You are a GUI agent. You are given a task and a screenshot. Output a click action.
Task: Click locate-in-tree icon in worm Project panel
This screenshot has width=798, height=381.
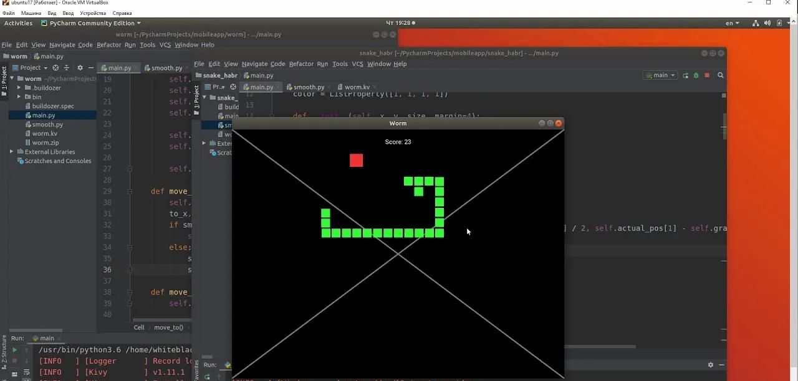(55, 68)
